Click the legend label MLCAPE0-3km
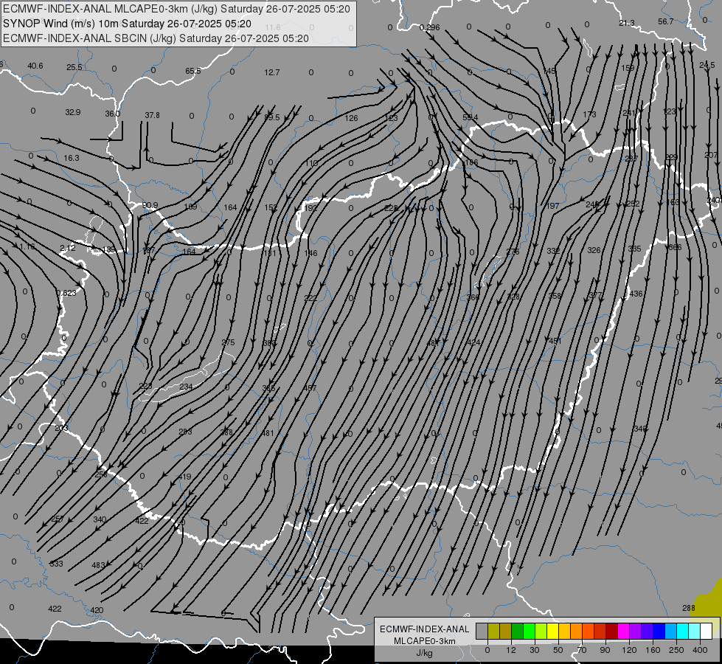Viewport: 722px width, 664px height. [x=425, y=641]
